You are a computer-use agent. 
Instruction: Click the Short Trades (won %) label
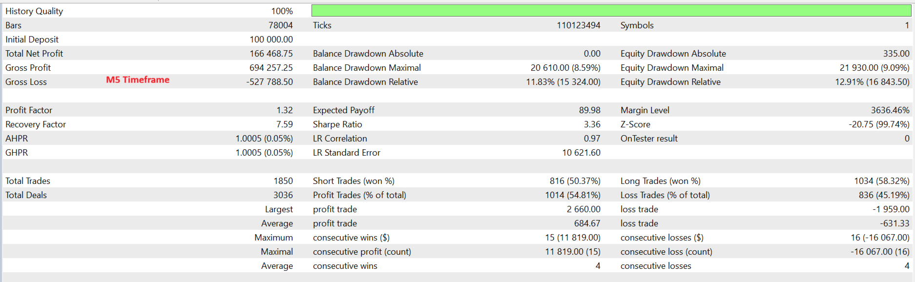point(354,181)
